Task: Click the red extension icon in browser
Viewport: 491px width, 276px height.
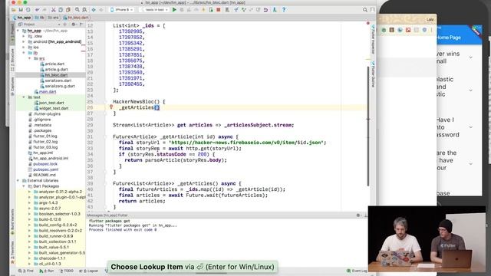Action: click(x=407, y=30)
